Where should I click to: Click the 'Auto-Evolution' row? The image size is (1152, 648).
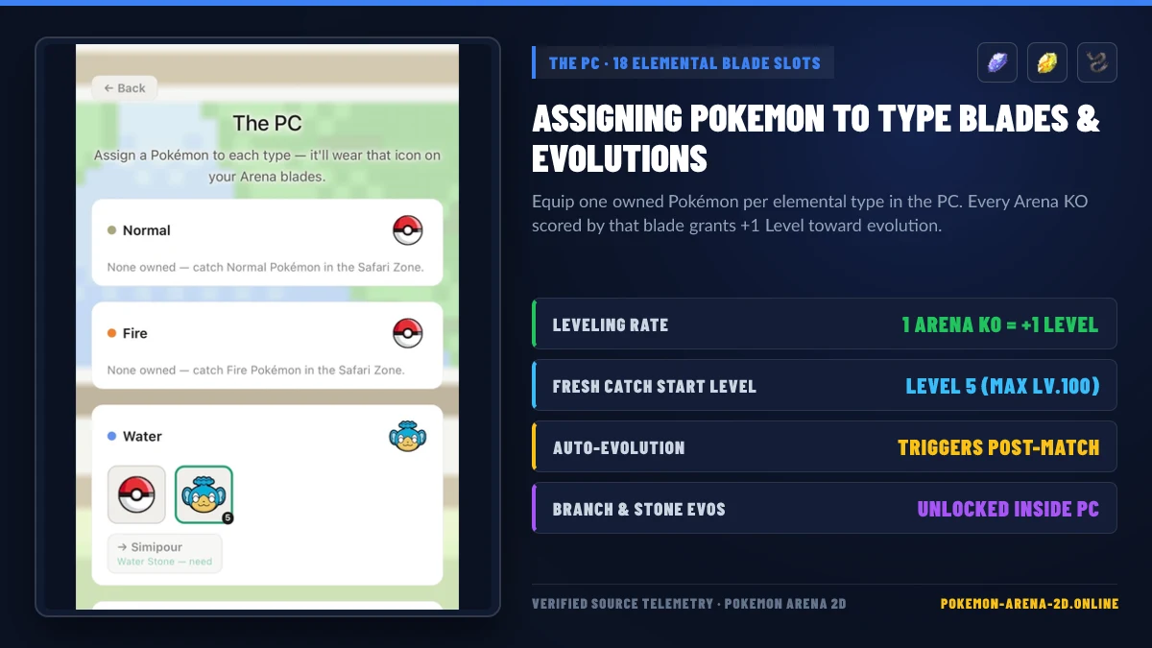825,446
